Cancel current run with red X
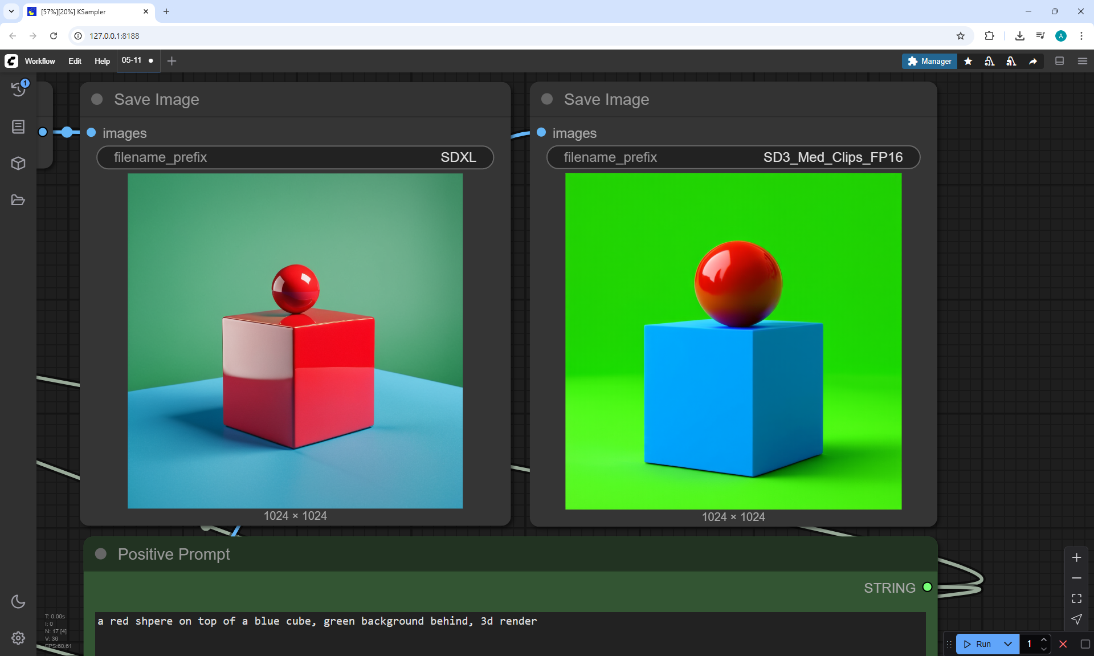 pyautogui.click(x=1063, y=644)
